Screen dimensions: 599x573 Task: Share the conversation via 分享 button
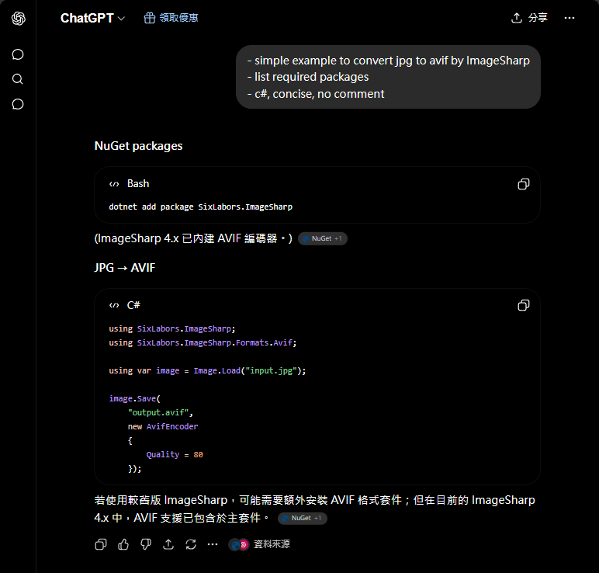pyautogui.click(x=529, y=18)
